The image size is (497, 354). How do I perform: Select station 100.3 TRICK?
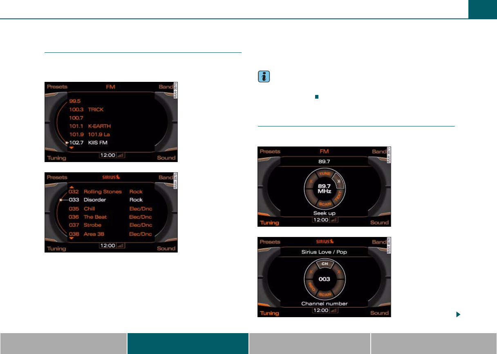click(87, 110)
